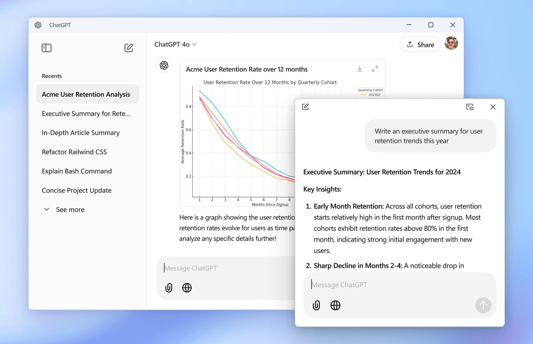Close the companion chat window
533x344 pixels.
click(x=493, y=107)
